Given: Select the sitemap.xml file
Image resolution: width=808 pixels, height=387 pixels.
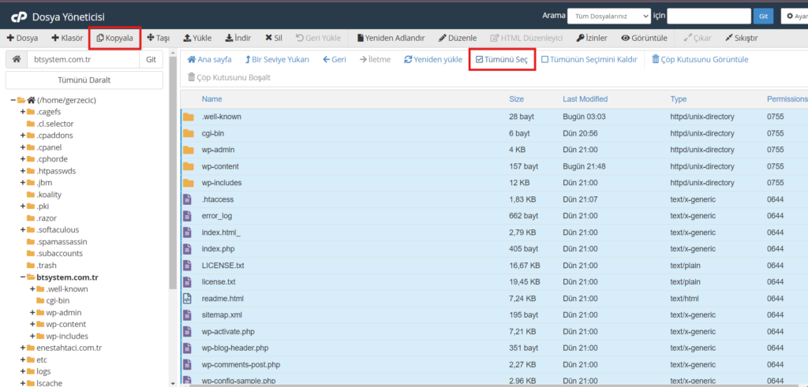Looking at the screenshot, I should click(x=494, y=314).
